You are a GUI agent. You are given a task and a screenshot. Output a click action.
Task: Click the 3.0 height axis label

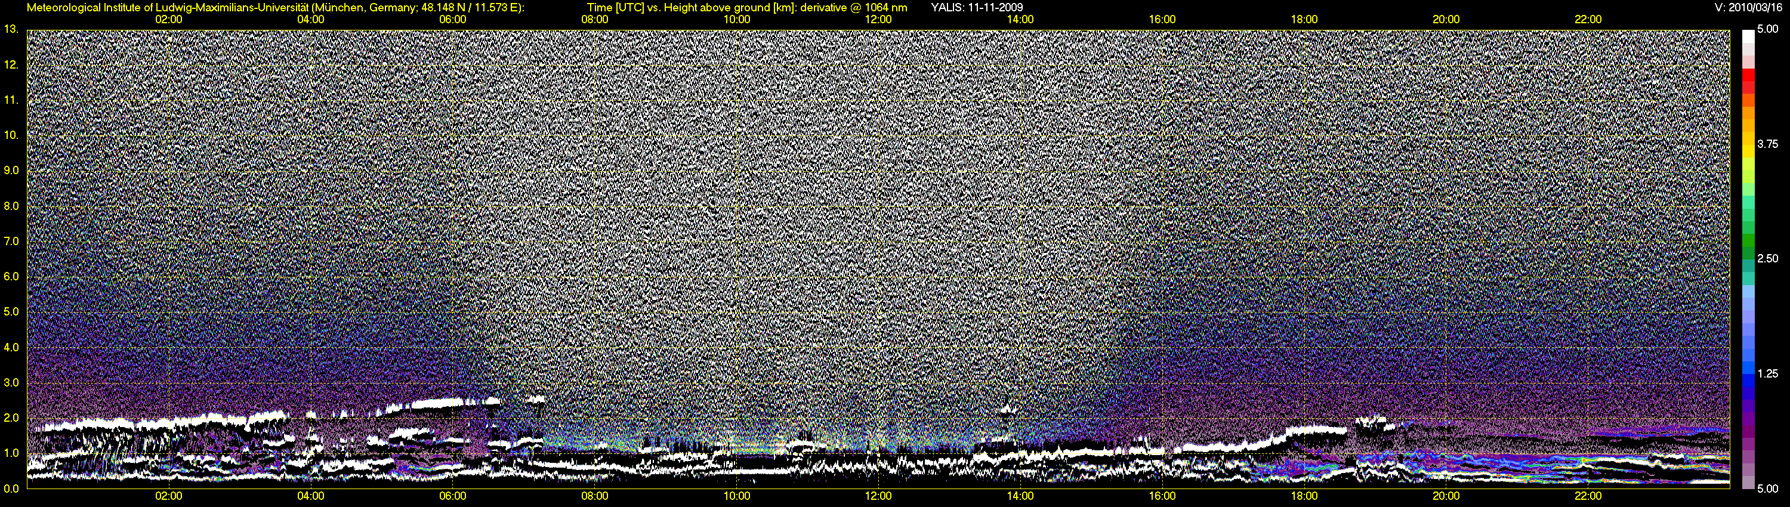pyautogui.click(x=10, y=383)
